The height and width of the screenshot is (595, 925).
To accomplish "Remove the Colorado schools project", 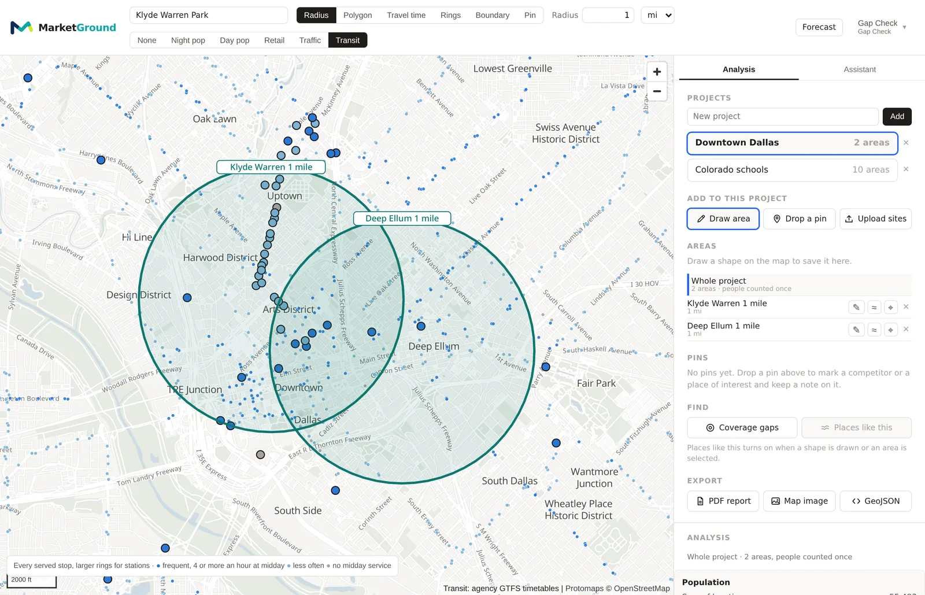I will click(906, 169).
